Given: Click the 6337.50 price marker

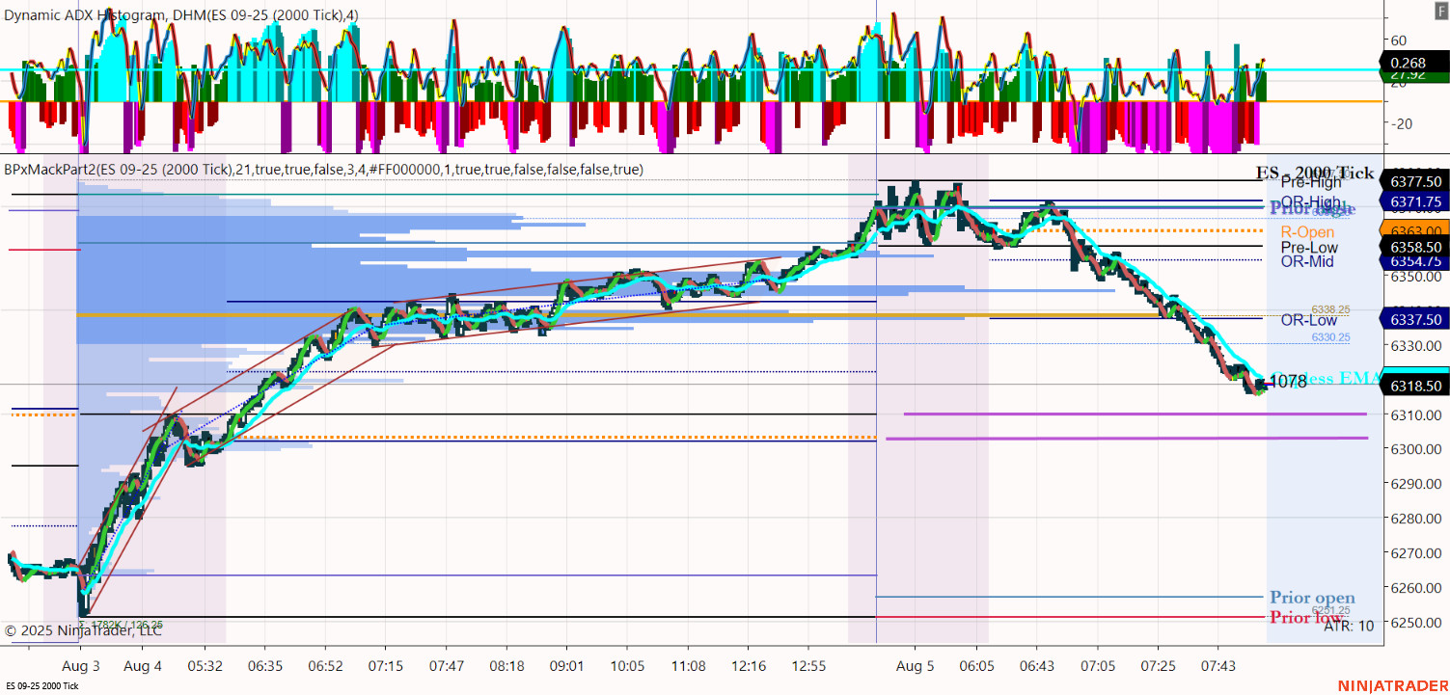Looking at the screenshot, I should [1416, 319].
